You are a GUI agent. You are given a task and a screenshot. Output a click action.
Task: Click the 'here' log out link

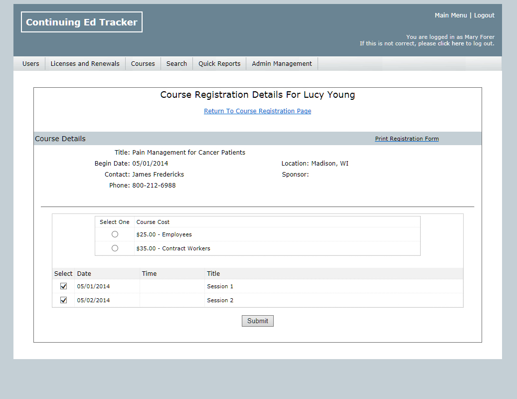coord(458,43)
